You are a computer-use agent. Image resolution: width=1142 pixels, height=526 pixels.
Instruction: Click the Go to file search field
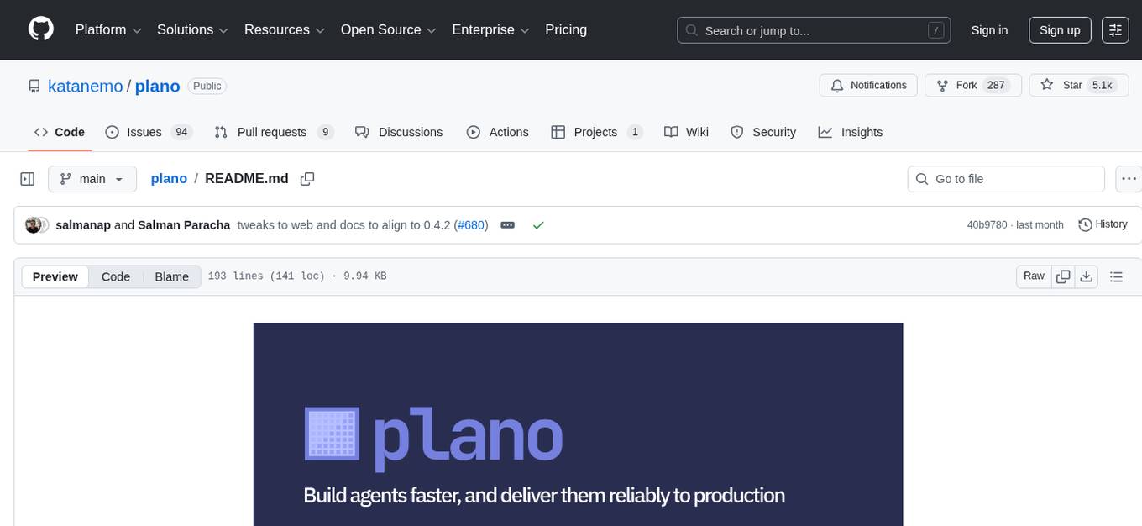click(1005, 178)
